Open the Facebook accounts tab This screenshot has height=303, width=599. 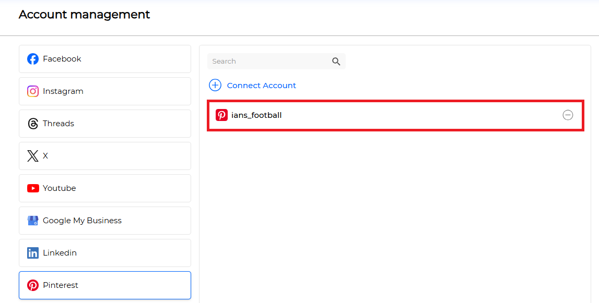pos(105,59)
